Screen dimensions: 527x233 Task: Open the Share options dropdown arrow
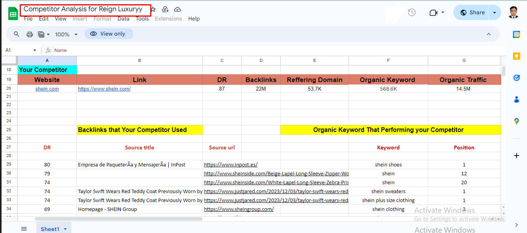click(495, 12)
